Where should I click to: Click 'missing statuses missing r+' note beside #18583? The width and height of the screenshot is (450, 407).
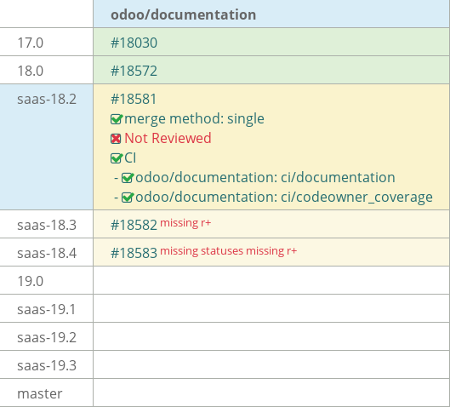tap(229, 251)
